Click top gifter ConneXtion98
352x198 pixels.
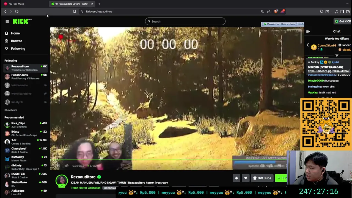click(x=327, y=45)
